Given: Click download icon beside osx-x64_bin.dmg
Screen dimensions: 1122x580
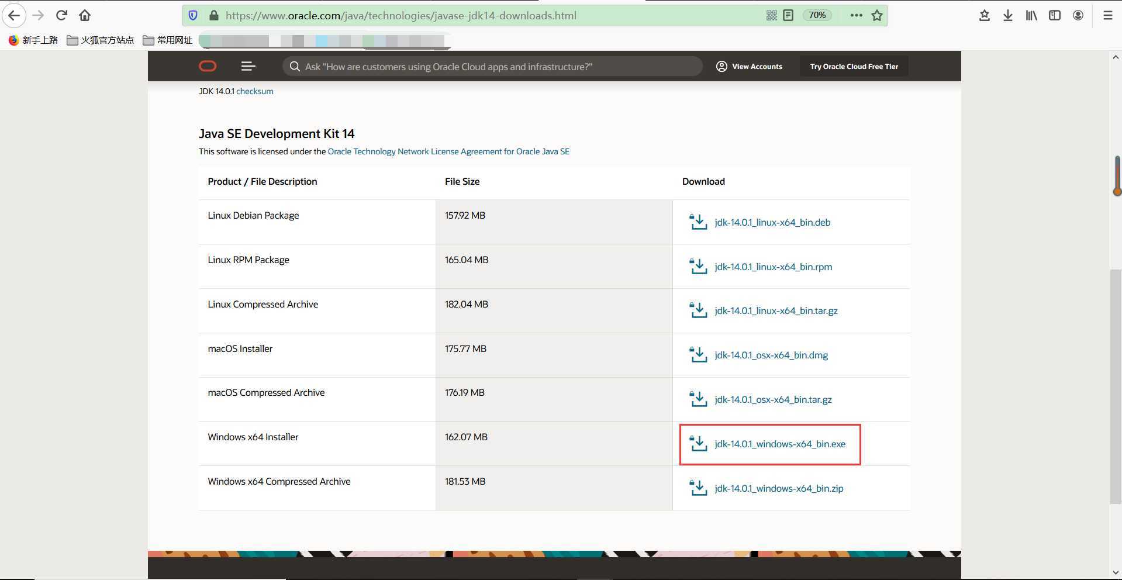Looking at the screenshot, I should pos(698,354).
